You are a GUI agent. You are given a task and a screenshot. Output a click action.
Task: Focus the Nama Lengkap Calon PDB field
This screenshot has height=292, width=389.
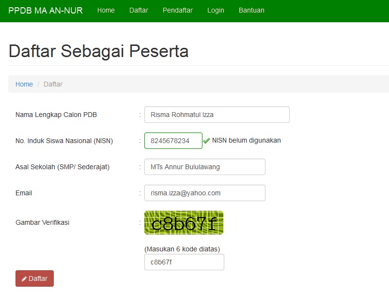point(217,115)
